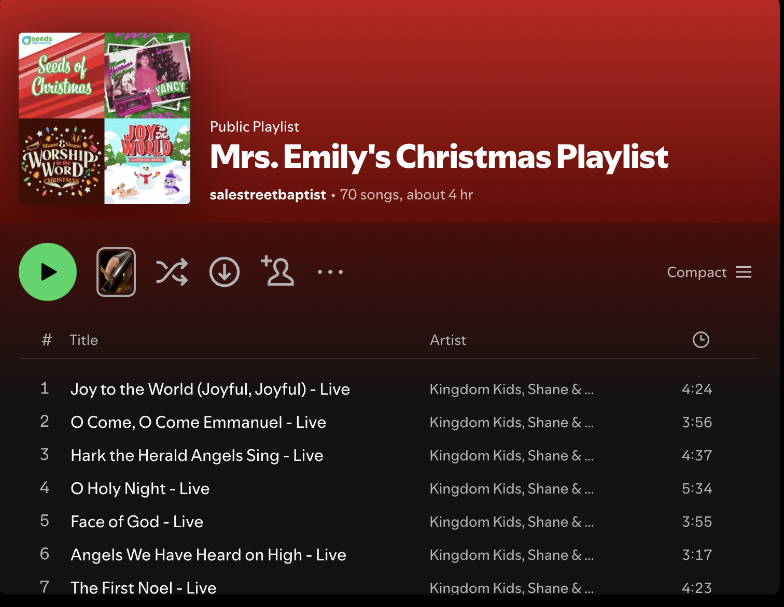Select Joy to the World (Joyful, Joyful) track
The height and width of the screenshot is (607, 784).
point(211,389)
